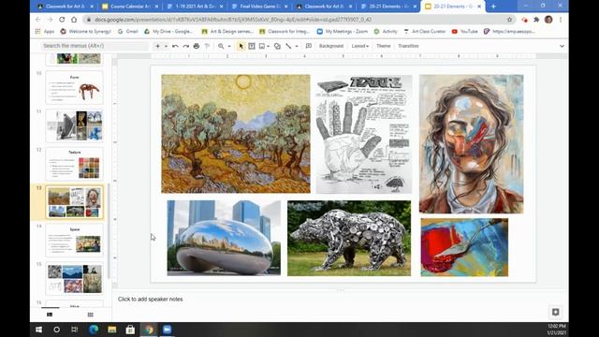Select the line tool icon
The width and height of the screenshot is (599, 337).
(288, 46)
